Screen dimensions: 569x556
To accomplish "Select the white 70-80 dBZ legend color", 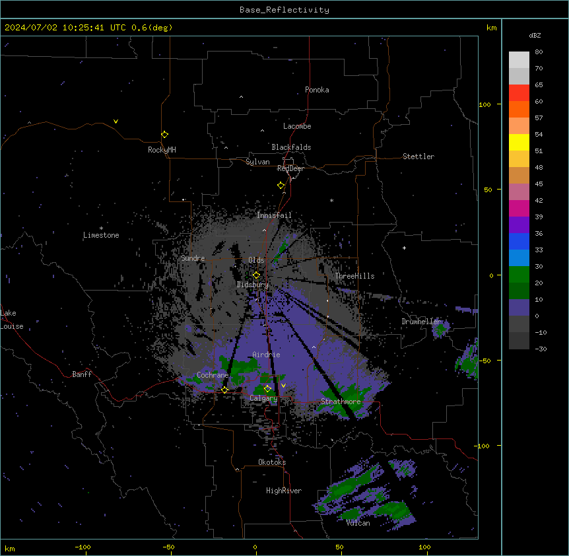I will (x=519, y=59).
